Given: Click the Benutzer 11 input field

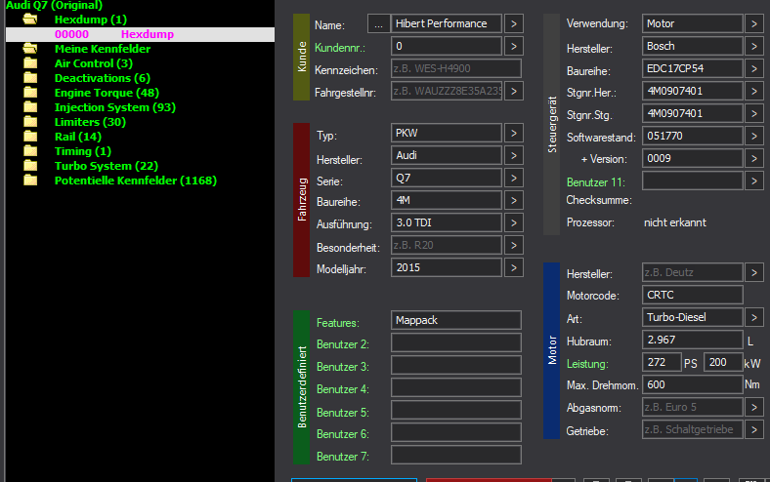Looking at the screenshot, I should point(693,181).
